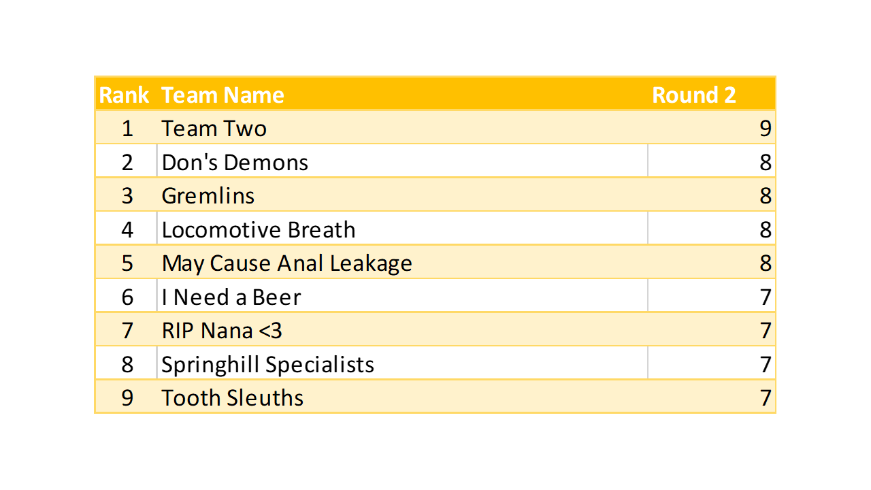Click Springhill Specialists' Round 2 score

coord(766,365)
